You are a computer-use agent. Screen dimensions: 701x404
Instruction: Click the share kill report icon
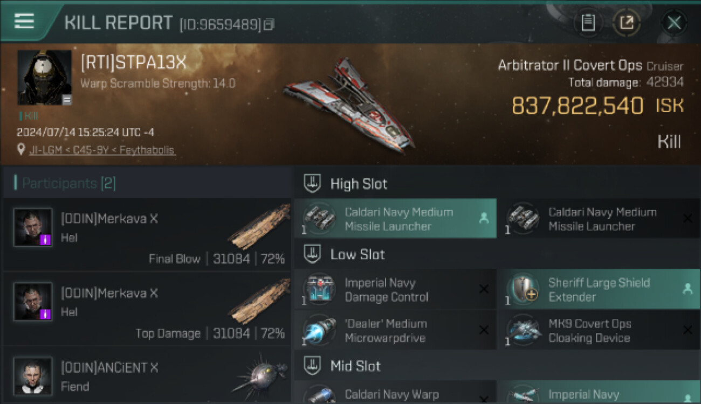[x=627, y=23]
